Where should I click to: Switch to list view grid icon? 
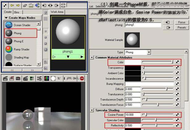pyautogui.click(x=45, y=19)
